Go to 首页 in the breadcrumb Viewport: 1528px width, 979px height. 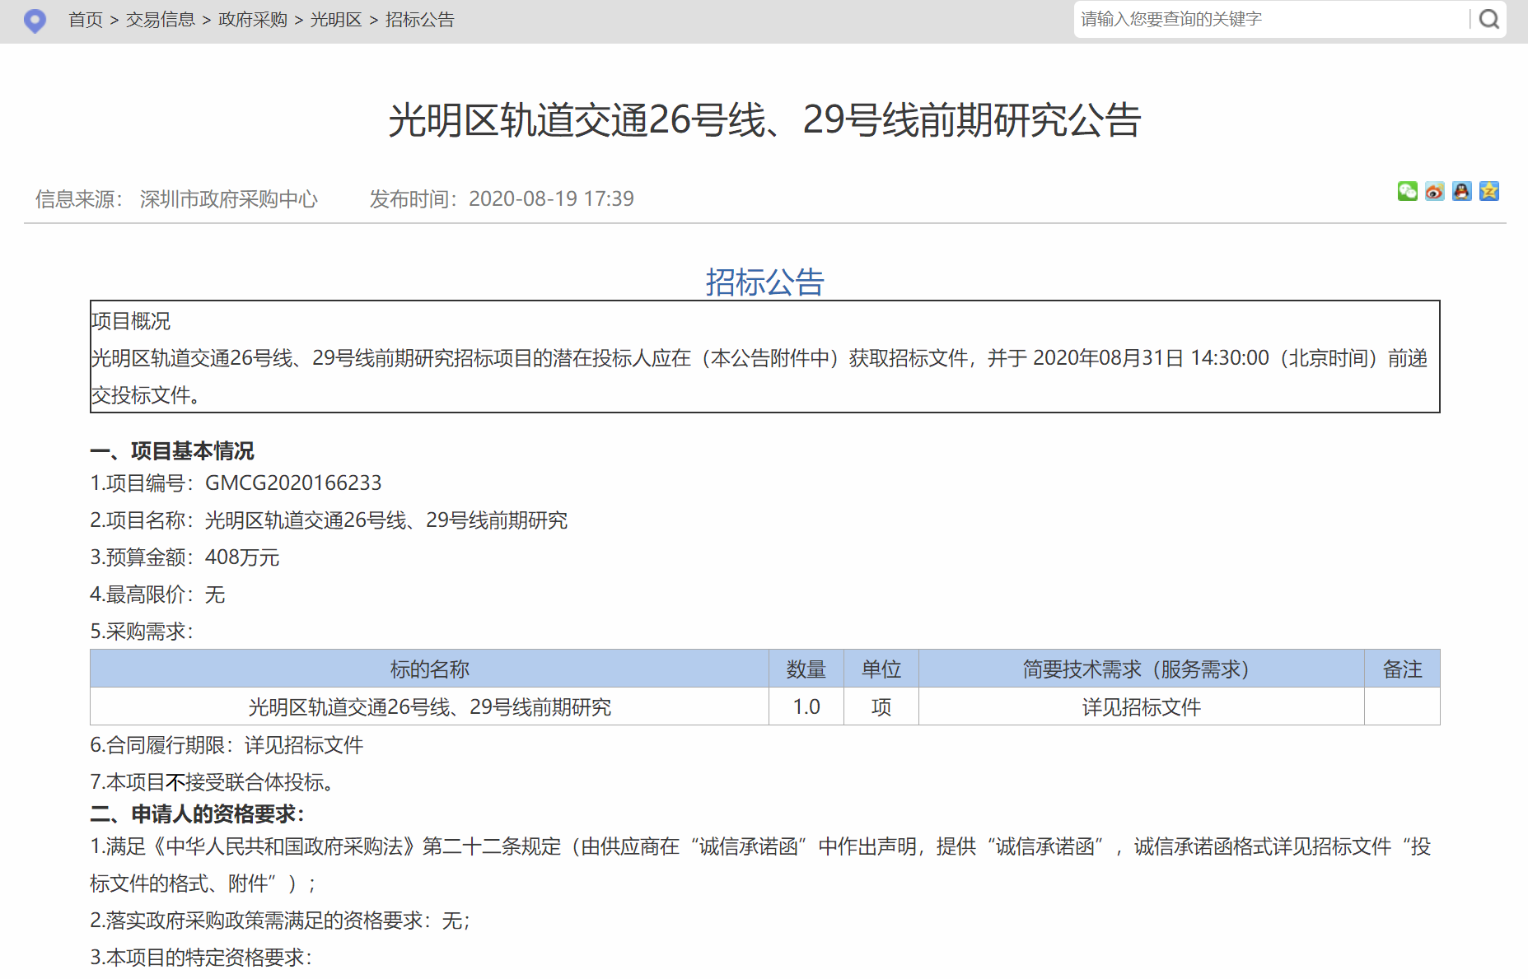[85, 20]
